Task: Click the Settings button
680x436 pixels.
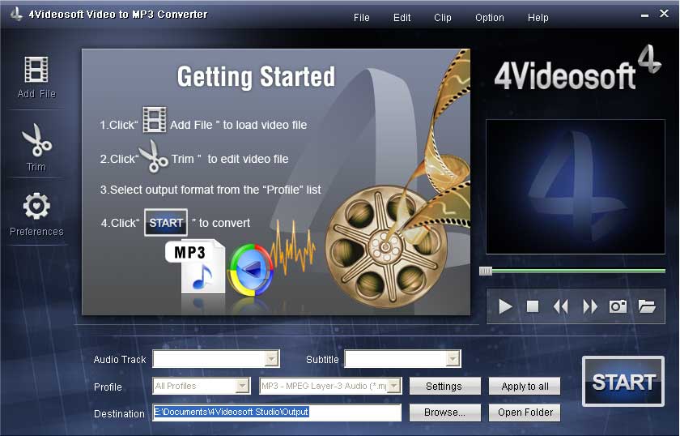Action: pos(444,387)
